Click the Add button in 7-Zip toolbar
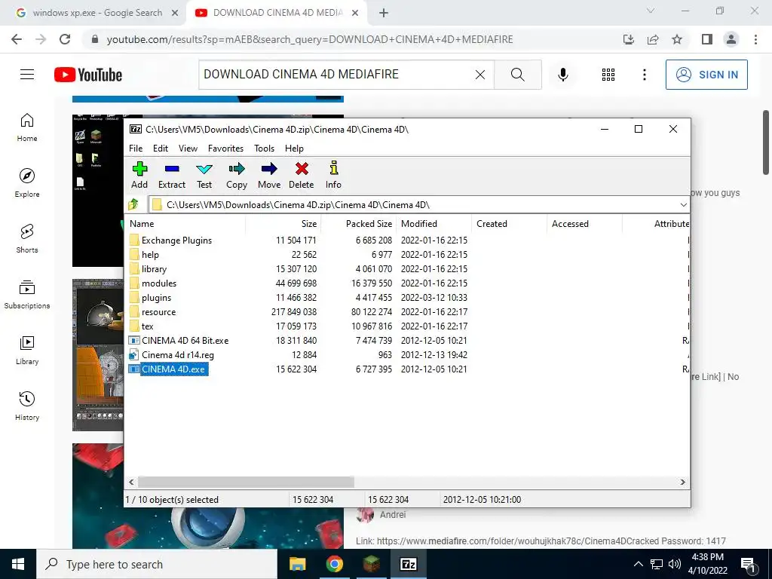This screenshot has width=772, height=579. tap(139, 175)
